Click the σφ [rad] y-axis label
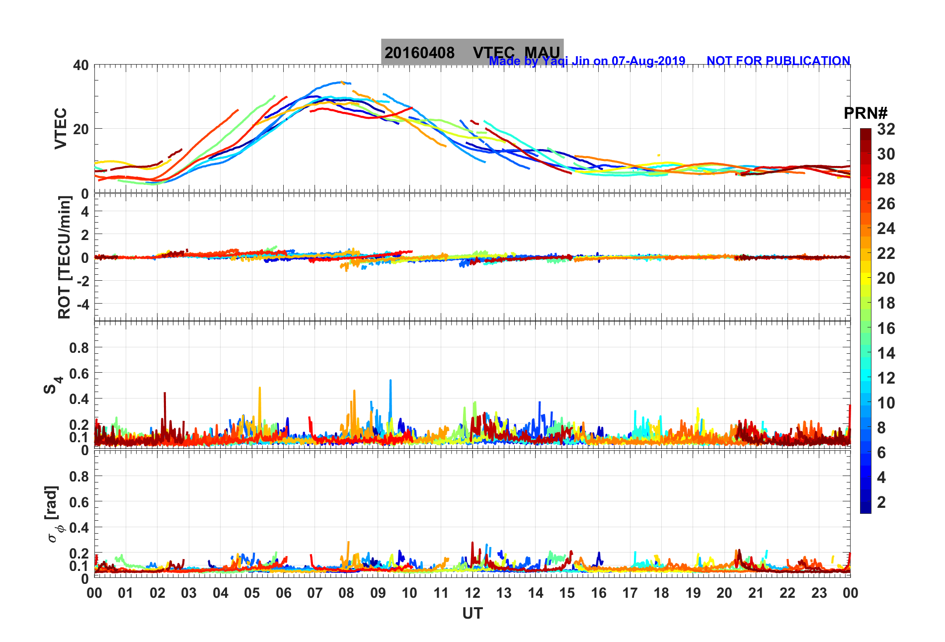This screenshot has height=642, width=945. click(54, 514)
